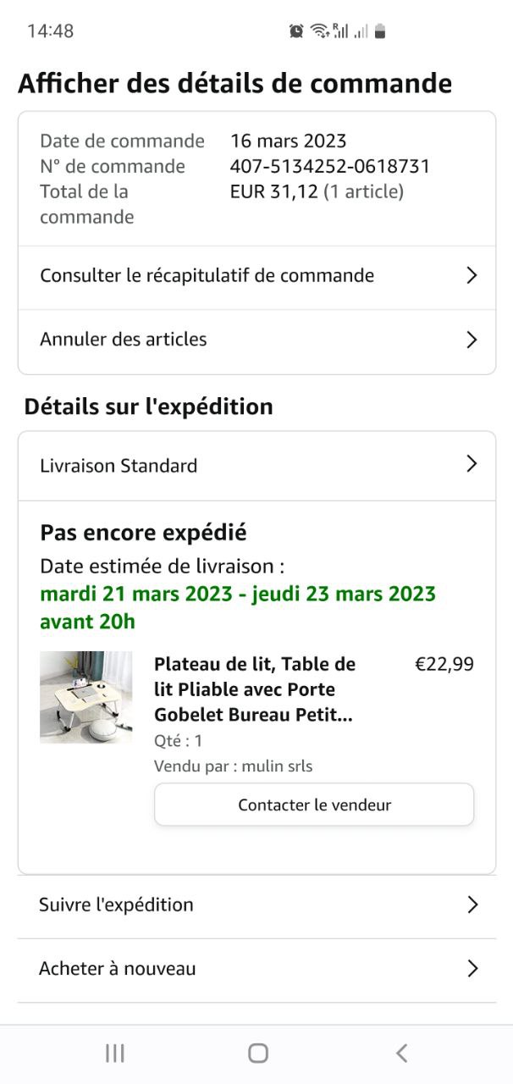Tap the bed tray product thumbnail
Screen dimensions: 513x1084
85,697
